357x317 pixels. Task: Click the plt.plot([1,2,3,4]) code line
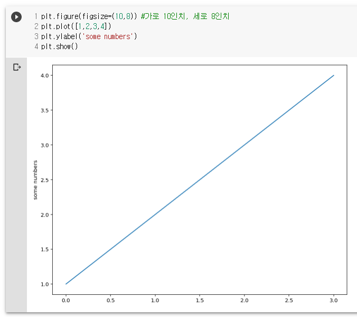point(76,26)
